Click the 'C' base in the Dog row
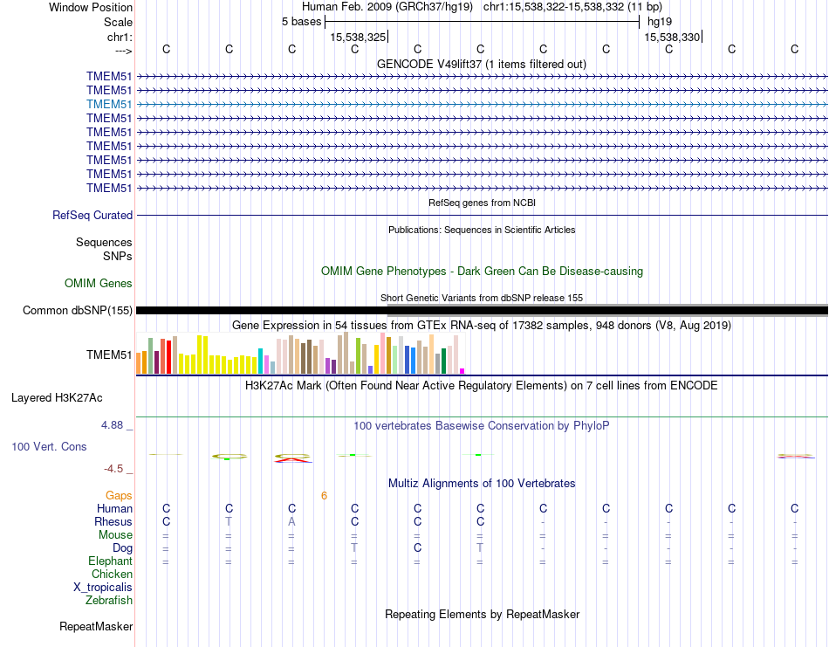The height and width of the screenshot is (647, 829). click(418, 548)
